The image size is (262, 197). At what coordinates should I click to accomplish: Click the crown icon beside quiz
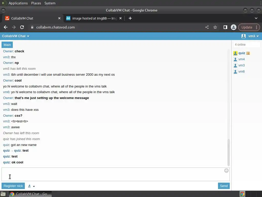point(248,53)
